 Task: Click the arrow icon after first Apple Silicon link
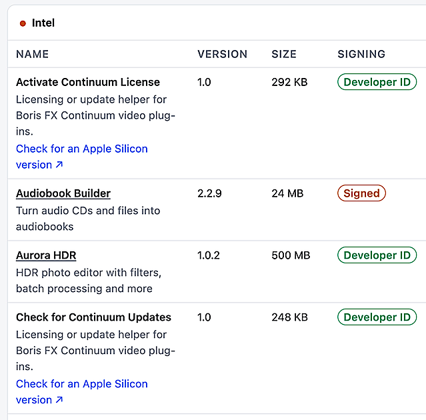(x=59, y=165)
